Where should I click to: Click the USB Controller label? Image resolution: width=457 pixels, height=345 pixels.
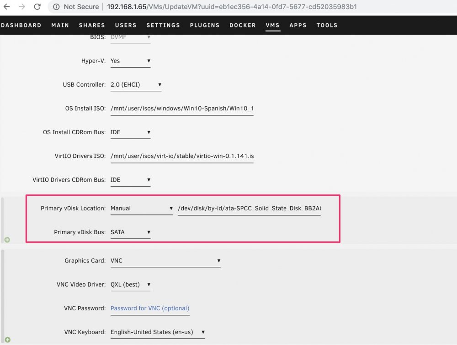84,85
